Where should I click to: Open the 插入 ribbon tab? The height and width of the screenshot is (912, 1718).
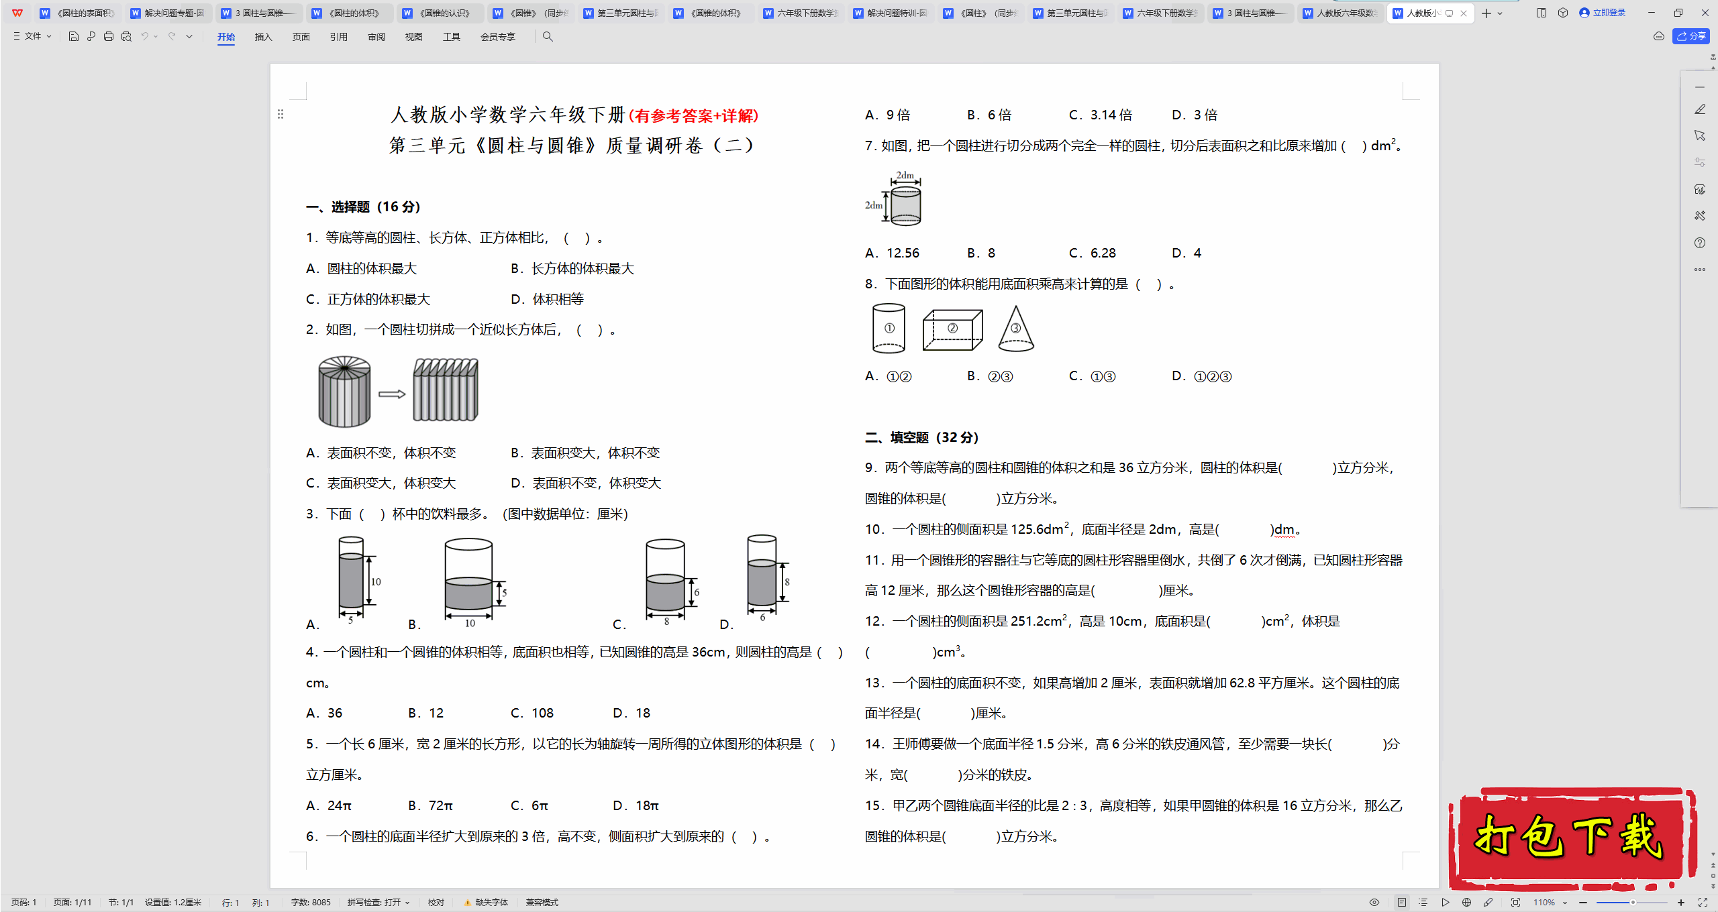point(264,37)
